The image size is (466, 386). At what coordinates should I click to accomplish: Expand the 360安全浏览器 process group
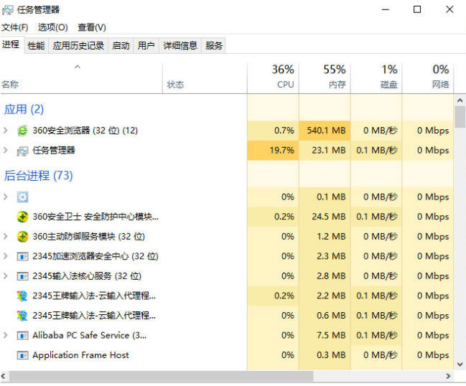(x=5, y=131)
